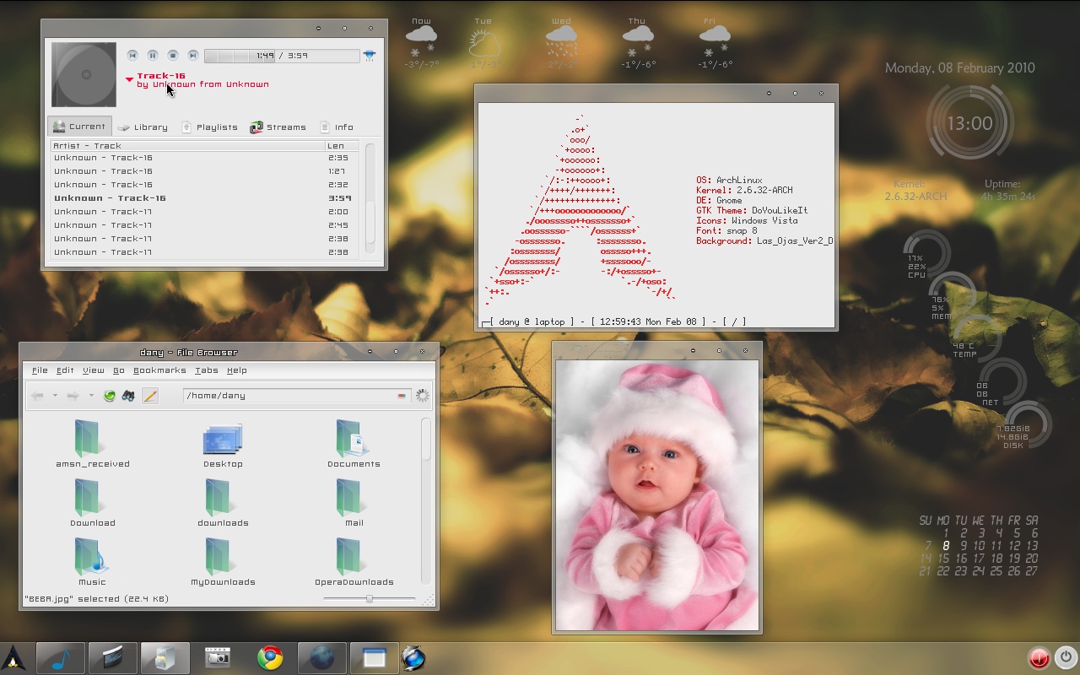The height and width of the screenshot is (675, 1080).
Task: Select the Track-17 row with length 2:45
Action: 204,225
